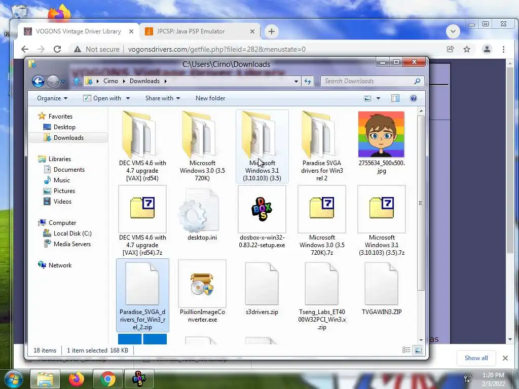Select the Microsoft Windows 3.1 (3.10.103) folder
The width and height of the screenshot is (519, 389).
[x=262, y=146]
